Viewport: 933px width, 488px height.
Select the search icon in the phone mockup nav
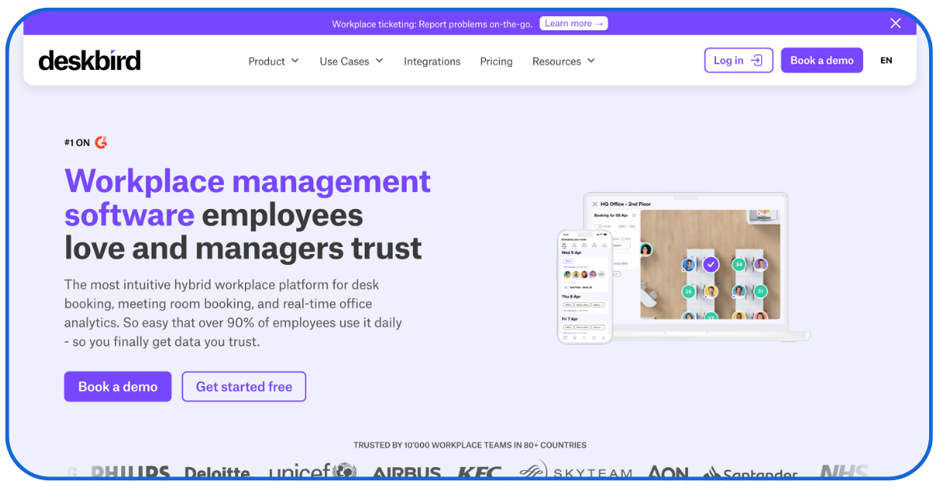584,337
